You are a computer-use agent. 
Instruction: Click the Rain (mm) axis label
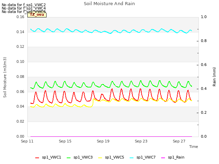(214, 77)
